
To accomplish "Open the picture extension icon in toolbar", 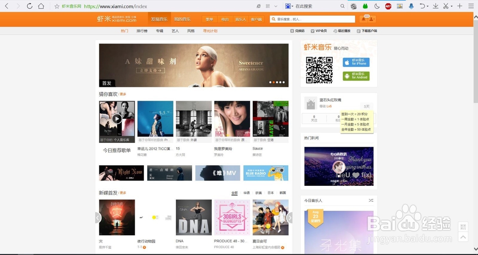I will coord(400,6).
